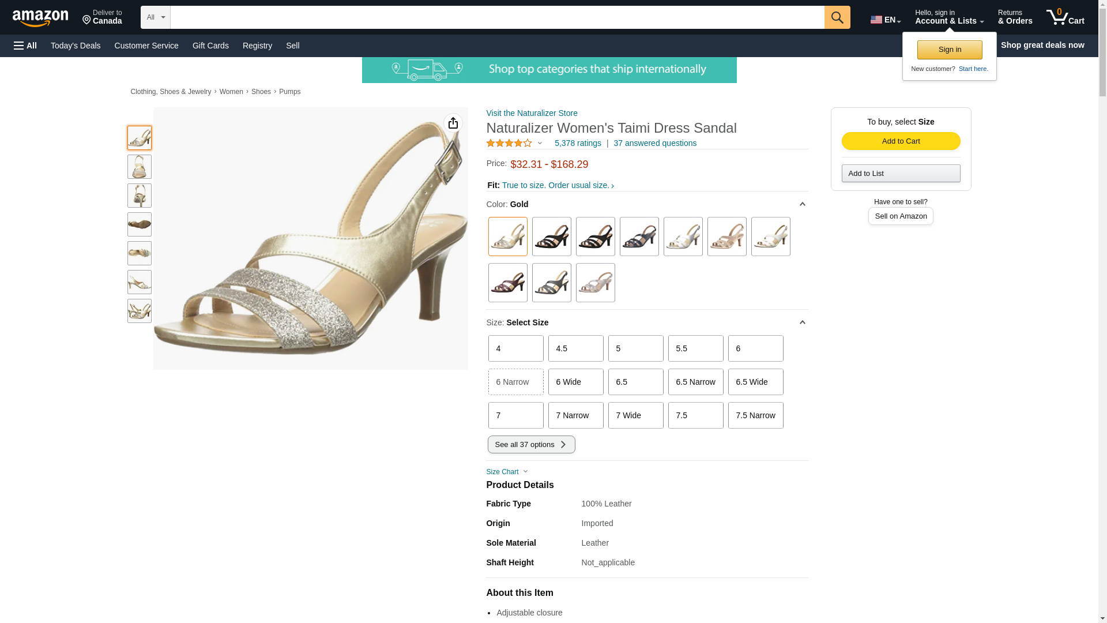
Task: Open Today's Deals from the nav bar
Action: point(76,46)
